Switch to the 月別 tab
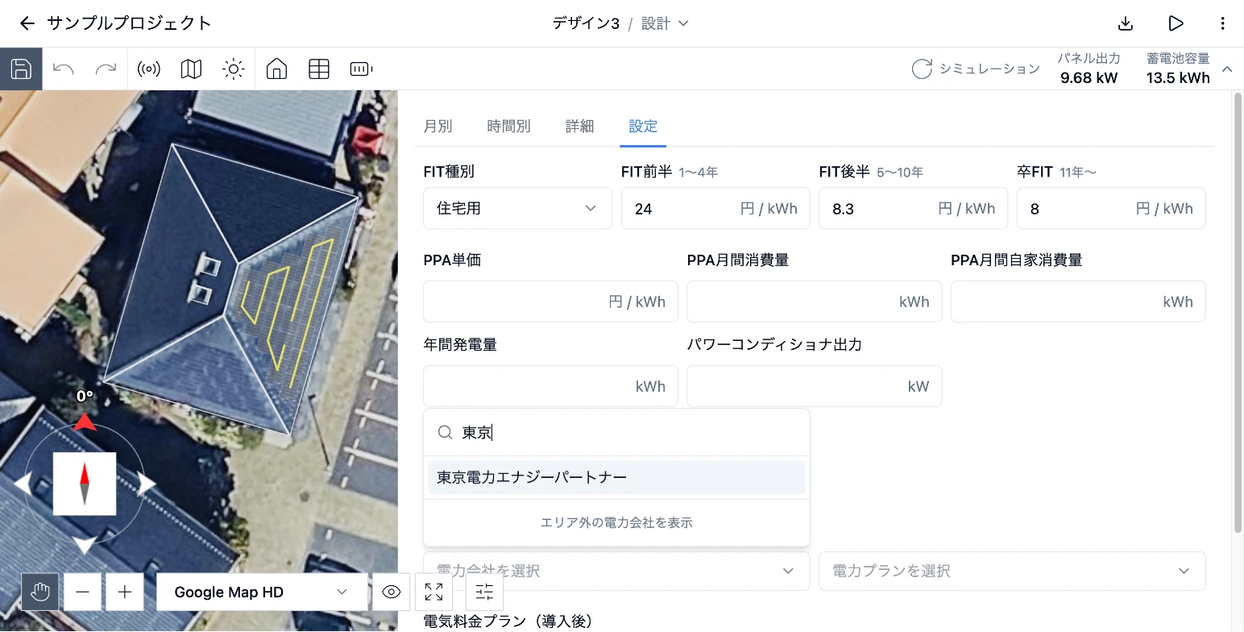Screen dimensions: 1244x632 pos(437,126)
